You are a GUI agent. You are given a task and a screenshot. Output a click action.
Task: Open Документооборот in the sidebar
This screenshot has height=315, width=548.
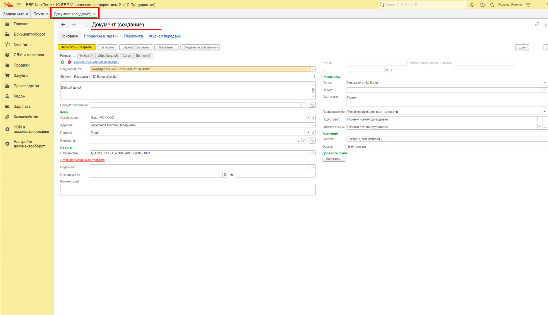click(30, 34)
